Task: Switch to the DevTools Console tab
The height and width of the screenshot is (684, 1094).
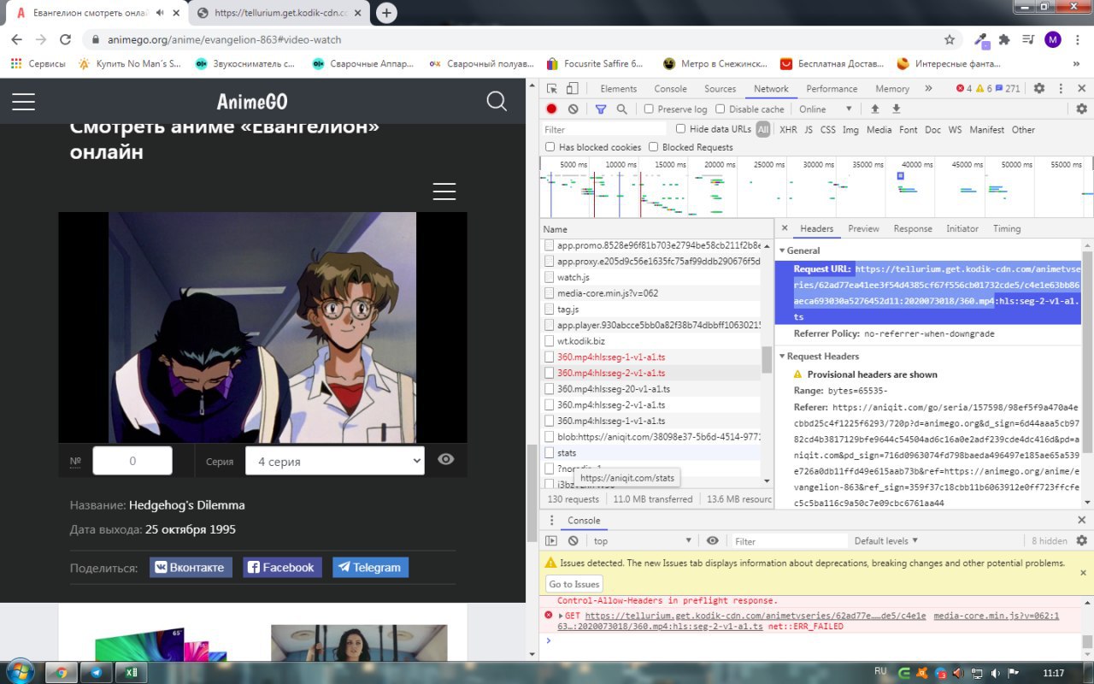Action: point(670,89)
